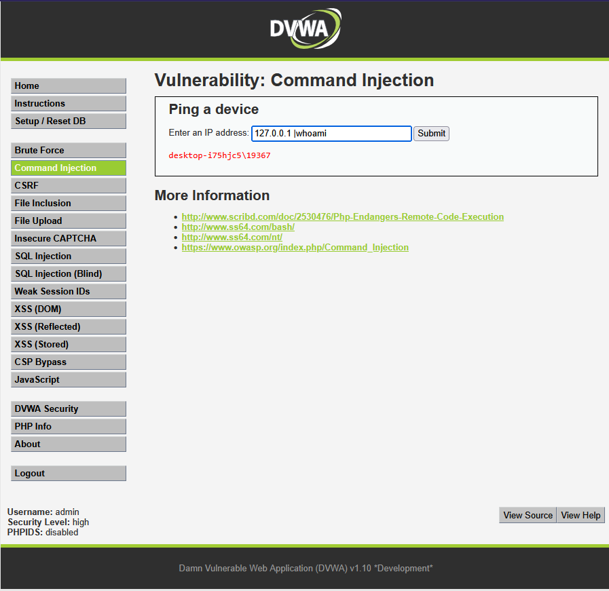Viewport: 609px width, 591px height.
Task: Open the CSRF vulnerability page
Action: point(69,185)
